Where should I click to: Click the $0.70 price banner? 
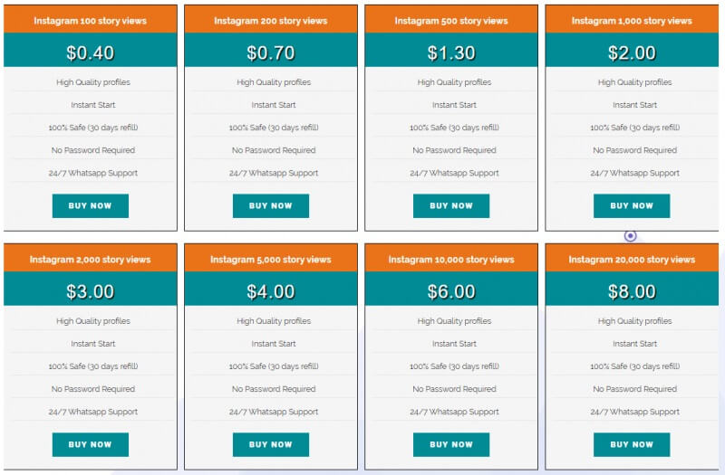(270, 51)
